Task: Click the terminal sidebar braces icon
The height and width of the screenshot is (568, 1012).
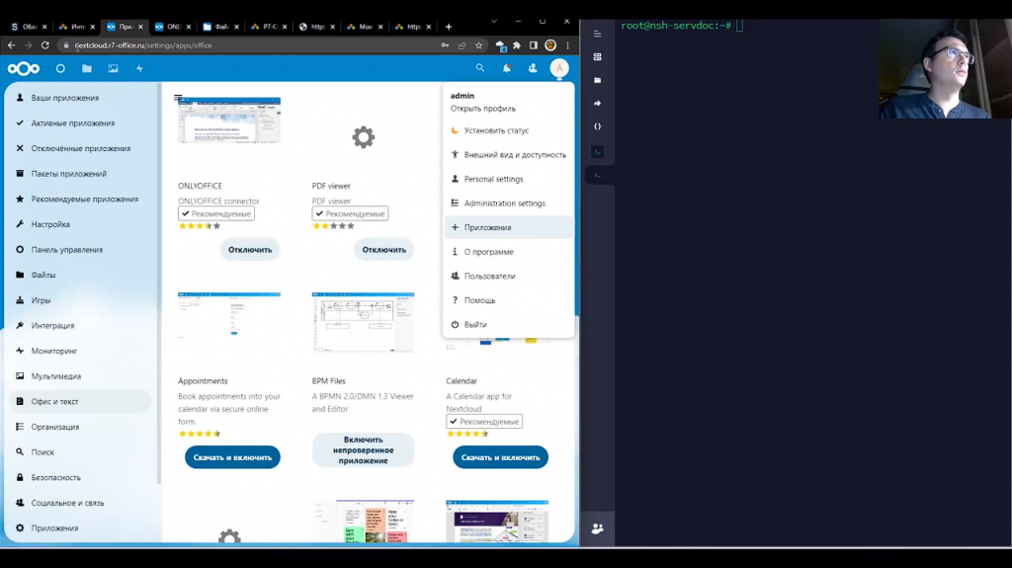Action: (597, 126)
